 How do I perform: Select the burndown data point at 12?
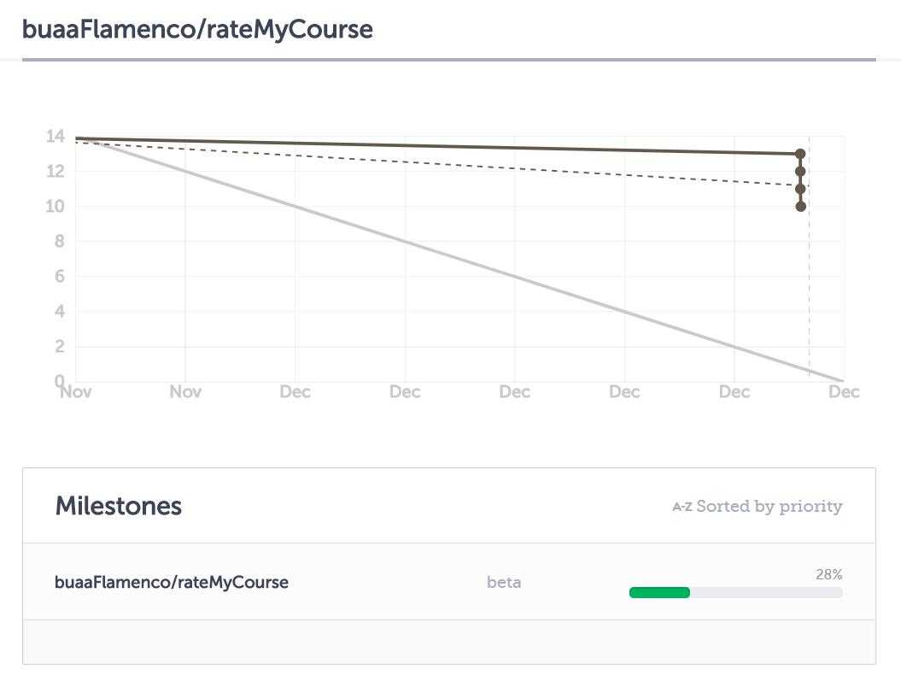pyautogui.click(x=800, y=171)
